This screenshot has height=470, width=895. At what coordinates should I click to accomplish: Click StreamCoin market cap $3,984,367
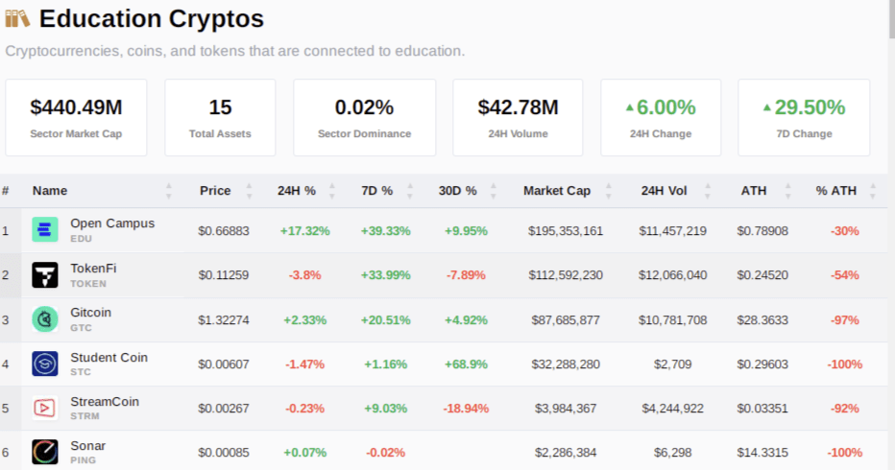[x=565, y=409]
